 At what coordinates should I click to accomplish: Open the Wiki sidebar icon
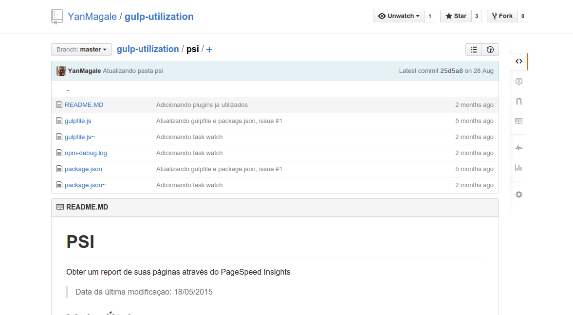pyautogui.click(x=519, y=121)
